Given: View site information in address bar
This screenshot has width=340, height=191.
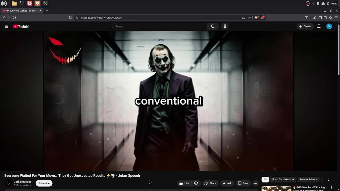Looking at the screenshot, I should (77, 18).
